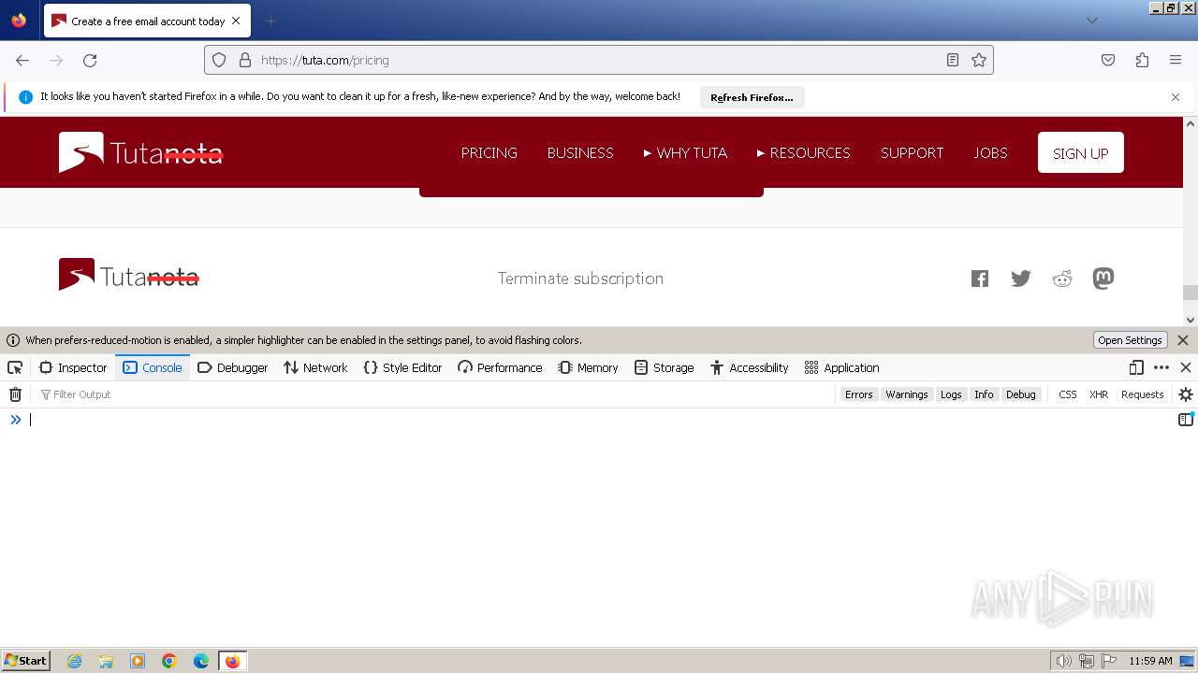
Task: Toggle the Logs filter
Action: (951, 394)
